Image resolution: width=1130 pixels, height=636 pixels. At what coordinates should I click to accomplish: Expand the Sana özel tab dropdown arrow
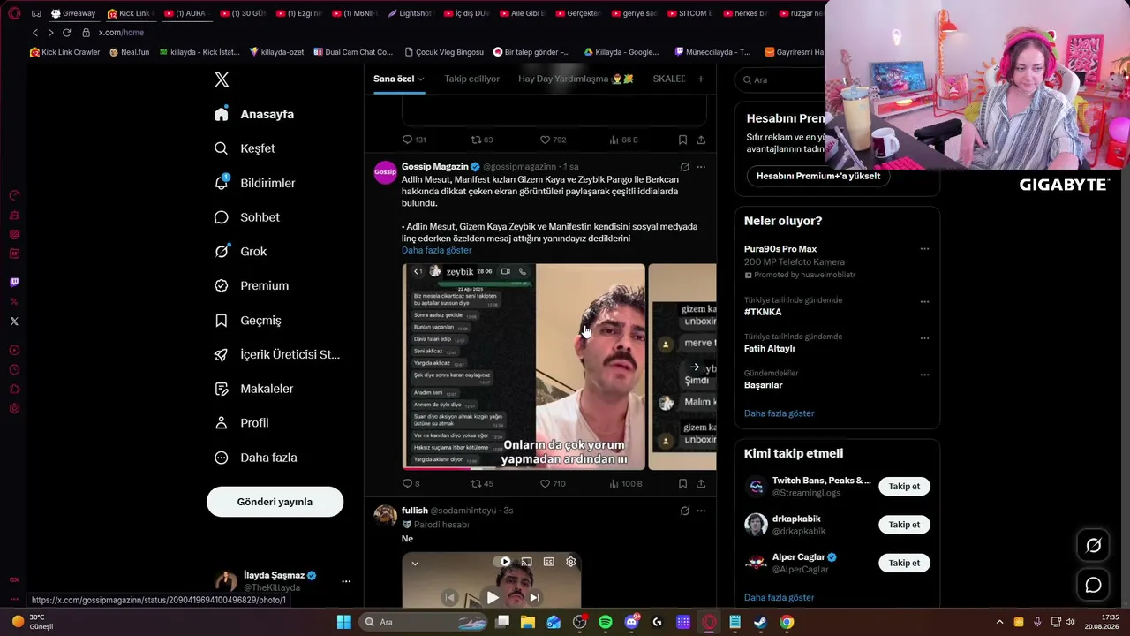(x=421, y=79)
